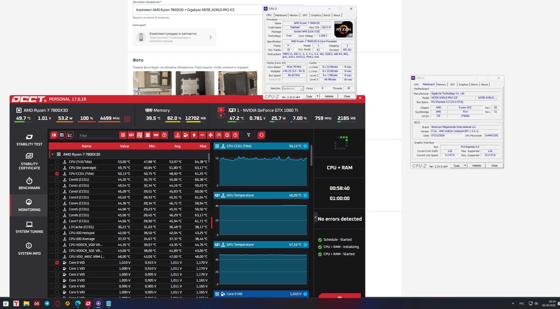Check the Core3 (CCD1) sensor checkbox

pyautogui.click(x=57, y=197)
